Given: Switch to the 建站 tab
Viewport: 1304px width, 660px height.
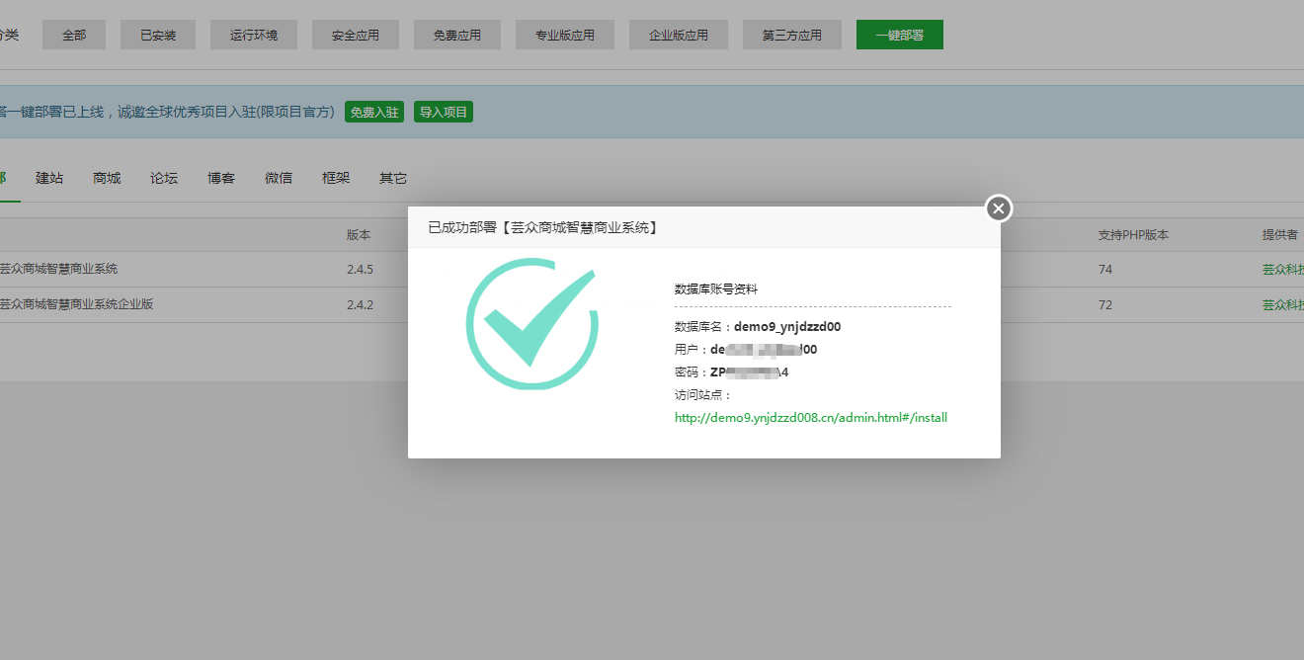Looking at the screenshot, I should (49, 178).
